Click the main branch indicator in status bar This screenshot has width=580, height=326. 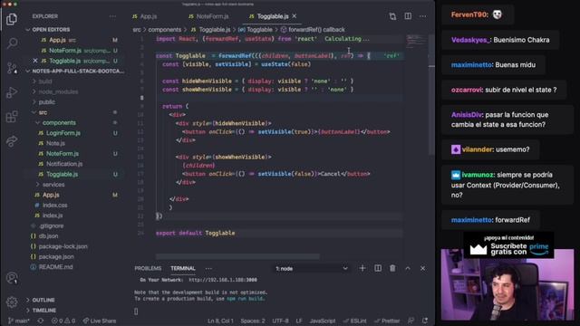coord(19,321)
